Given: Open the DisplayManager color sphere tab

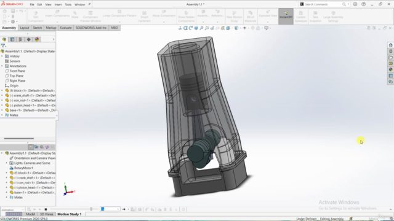Looking at the screenshot, I should coord(37,39).
